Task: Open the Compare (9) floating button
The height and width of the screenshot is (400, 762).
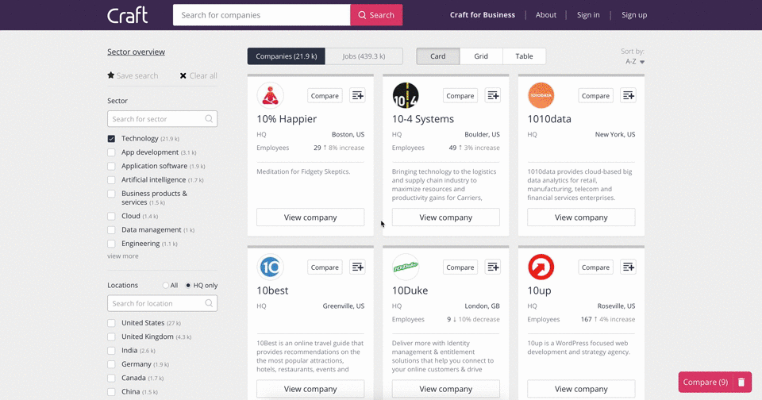Action: pyautogui.click(x=705, y=383)
